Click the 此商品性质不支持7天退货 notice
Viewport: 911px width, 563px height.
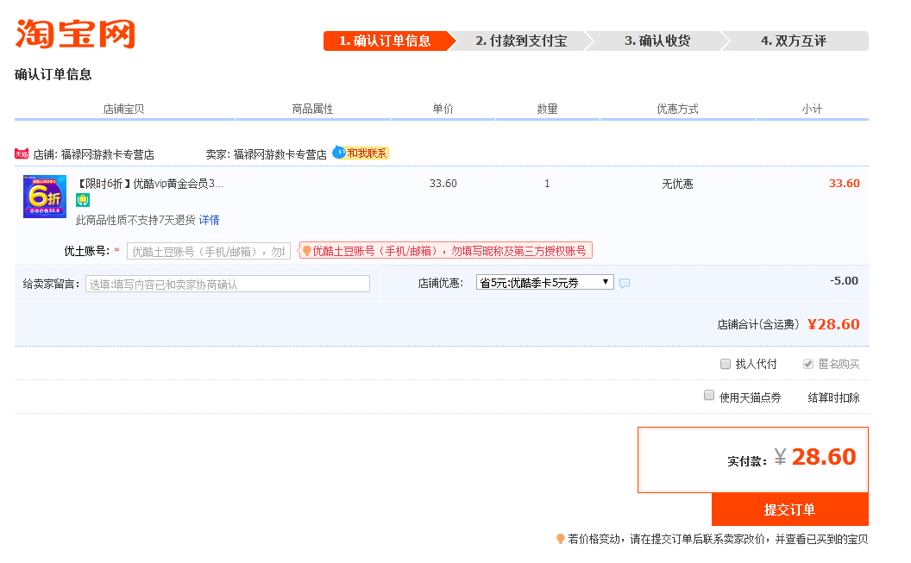coord(135,220)
